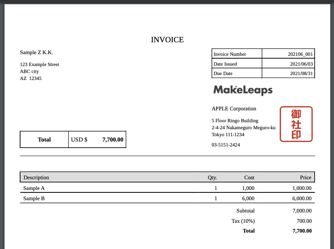
Task: Click the APPLE Corporation company name
Action: pos(234,109)
